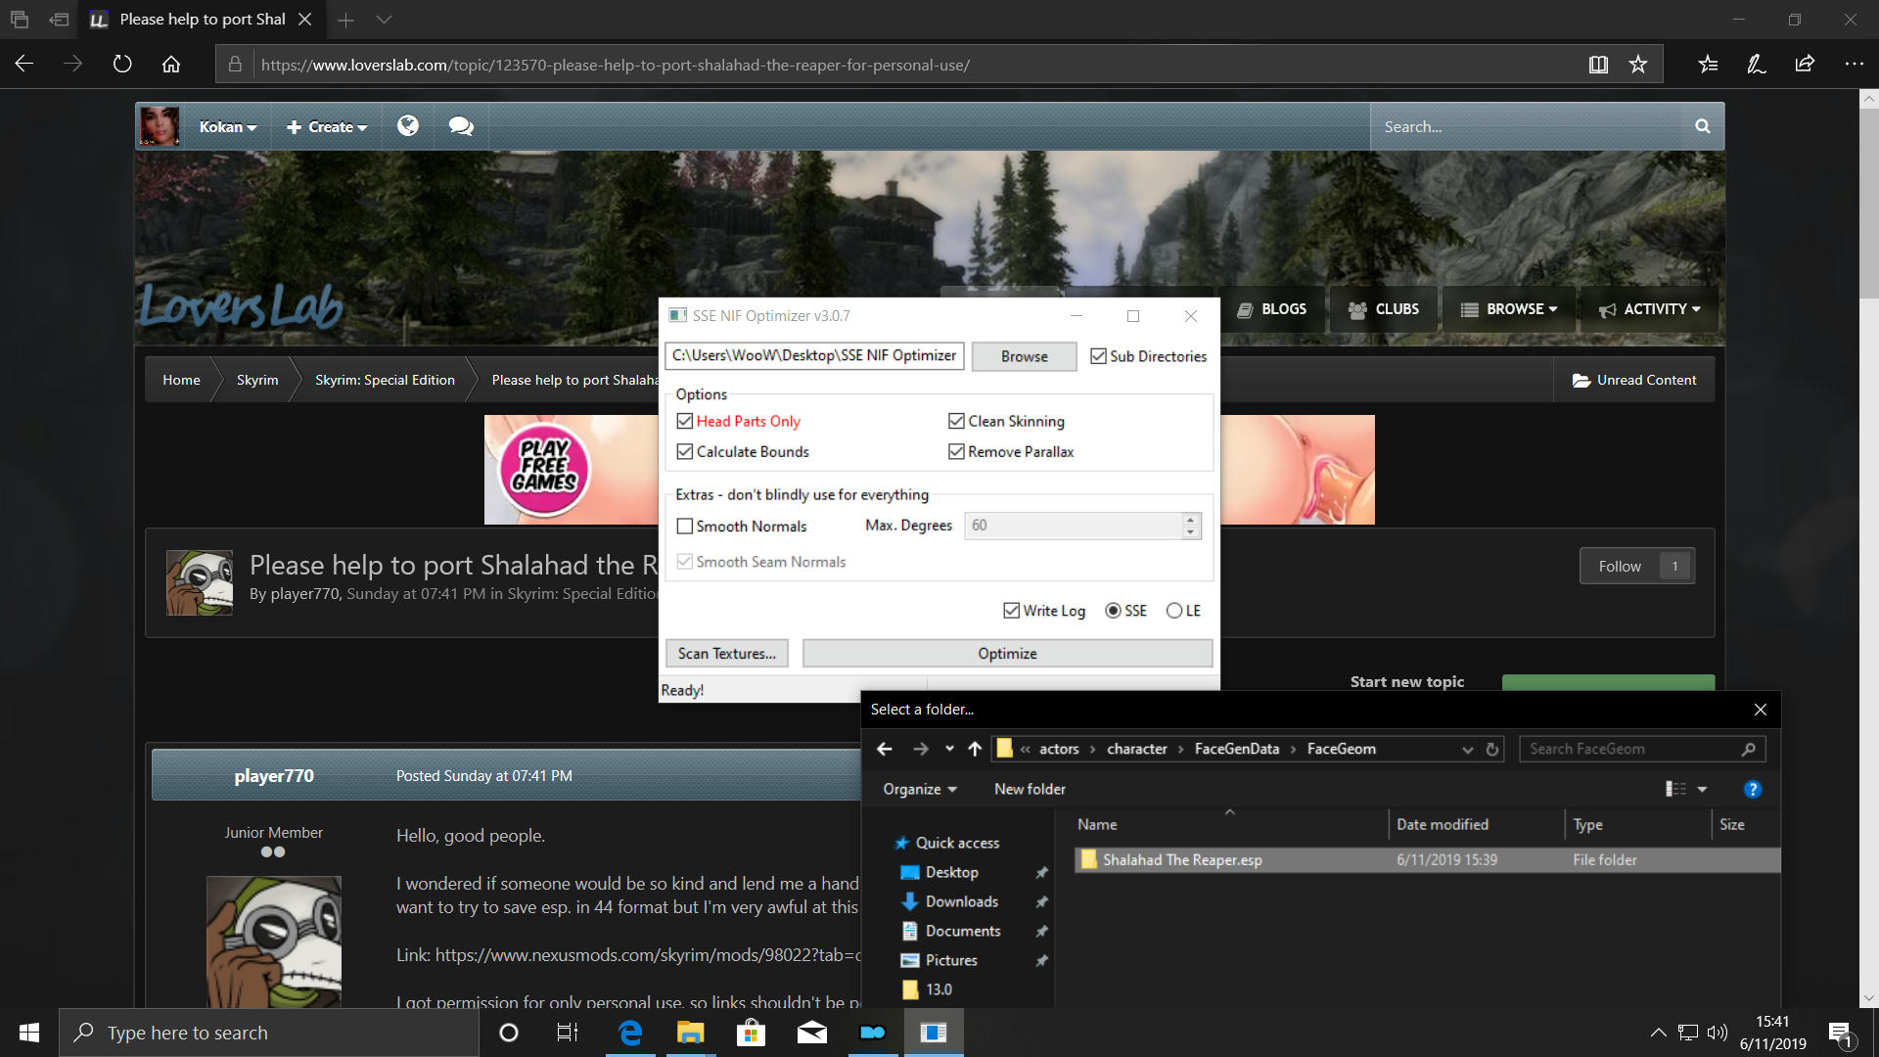Open LoversLab messages chat icon

point(461,126)
